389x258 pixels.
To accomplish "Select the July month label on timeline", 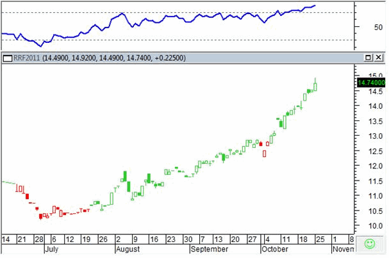I will pyautogui.click(x=52, y=249).
